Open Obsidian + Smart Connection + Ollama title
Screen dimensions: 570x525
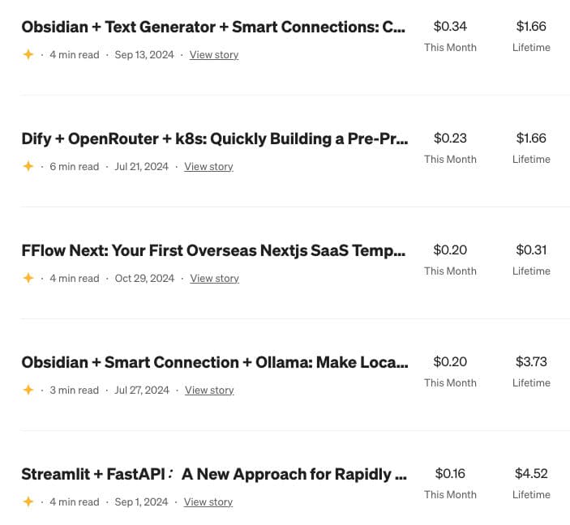point(215,362)
